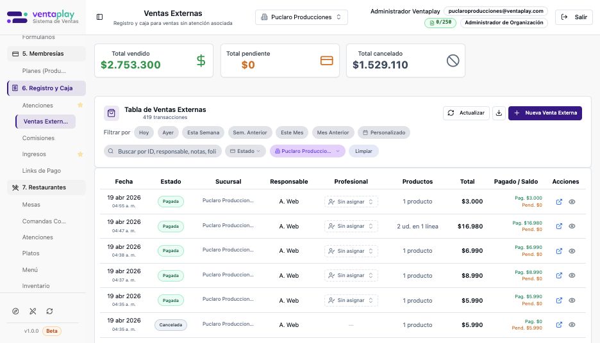Open external link for $3.000 sale
Viewport: 600px width, 343px height.
559,202
